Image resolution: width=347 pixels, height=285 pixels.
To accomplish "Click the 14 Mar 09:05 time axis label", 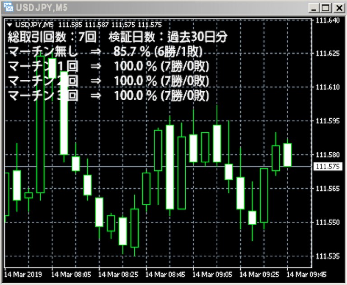I will point(212,275).
